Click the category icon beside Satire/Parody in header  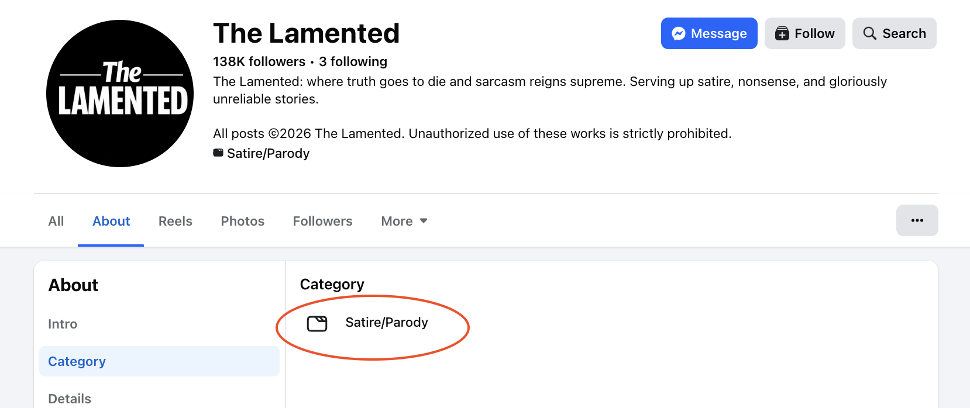[x=218, y=153]
